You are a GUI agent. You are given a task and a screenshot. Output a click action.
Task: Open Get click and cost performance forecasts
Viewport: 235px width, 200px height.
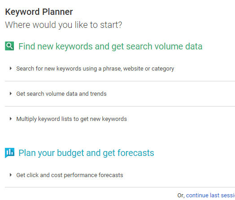coord(70,175)
